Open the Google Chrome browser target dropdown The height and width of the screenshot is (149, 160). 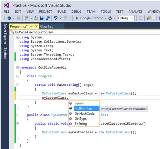click(x=105, y=18)
